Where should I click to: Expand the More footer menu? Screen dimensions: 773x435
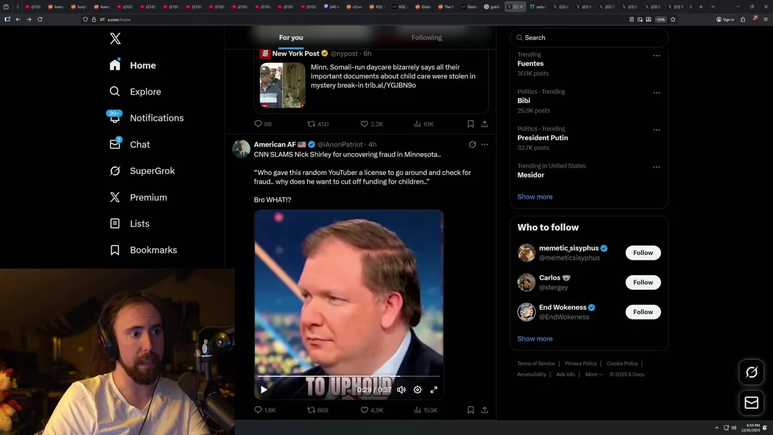(594, 375)
